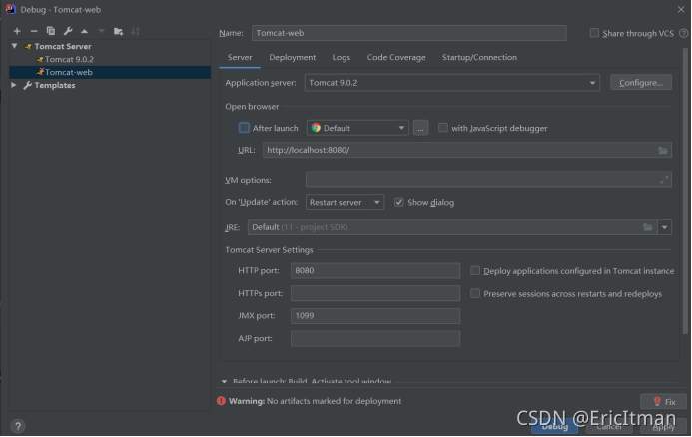692x437 pixels.
Task: Open On 'Update' action Restart server dropdown
Action: (345, 202)
